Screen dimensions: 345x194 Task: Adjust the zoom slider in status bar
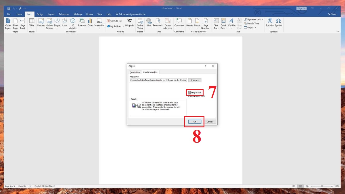click(x=322, y=186)
